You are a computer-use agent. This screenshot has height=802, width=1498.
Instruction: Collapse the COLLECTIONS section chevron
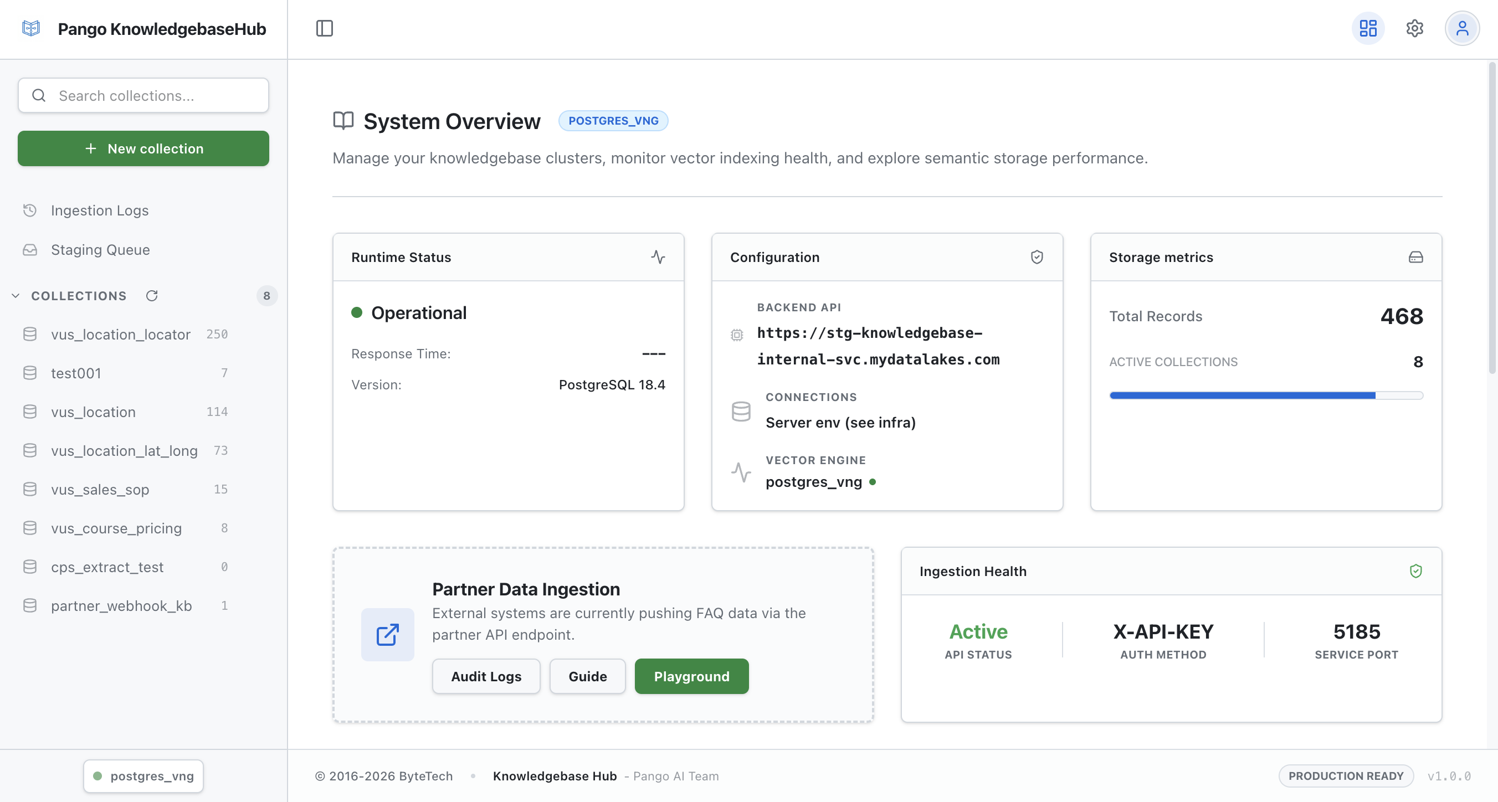click(16, 295)
